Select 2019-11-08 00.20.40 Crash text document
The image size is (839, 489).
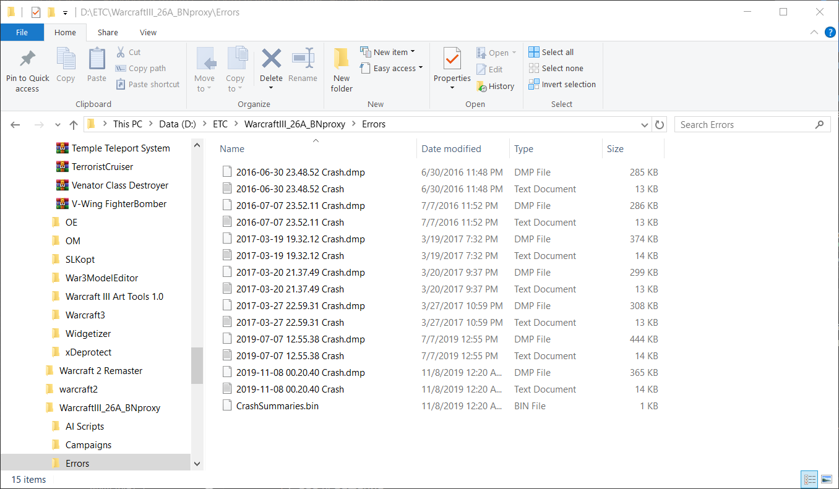pyautogui.click(x=290, y=389)
